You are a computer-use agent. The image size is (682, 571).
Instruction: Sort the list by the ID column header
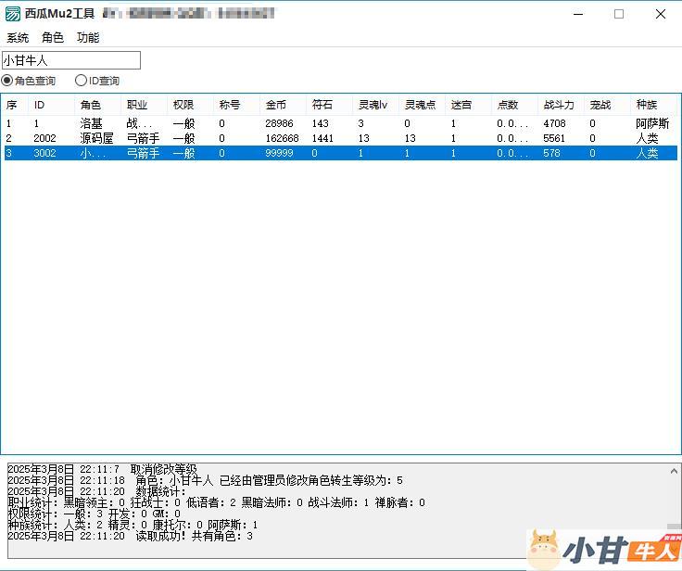tap(51, 105)
